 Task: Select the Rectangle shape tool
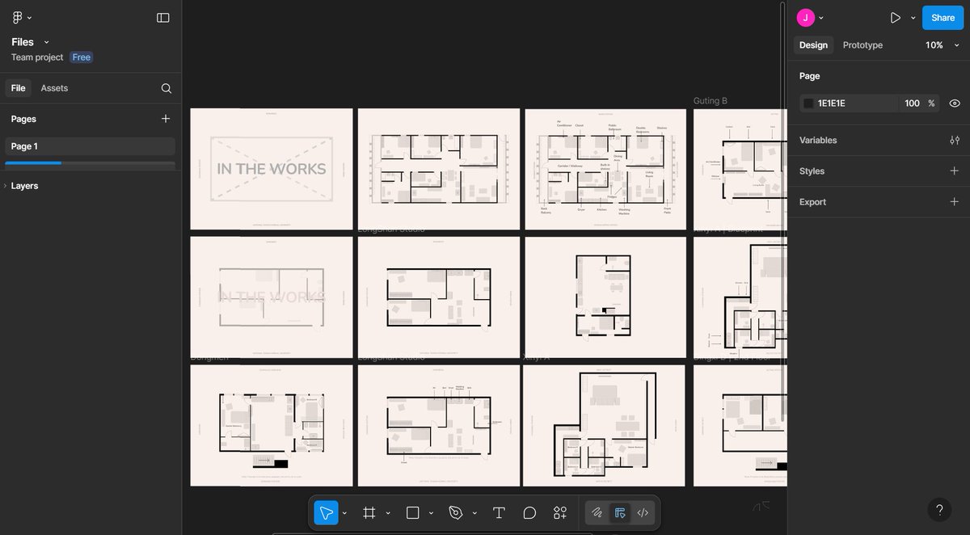pyautogui.click(x=412, y=512)
